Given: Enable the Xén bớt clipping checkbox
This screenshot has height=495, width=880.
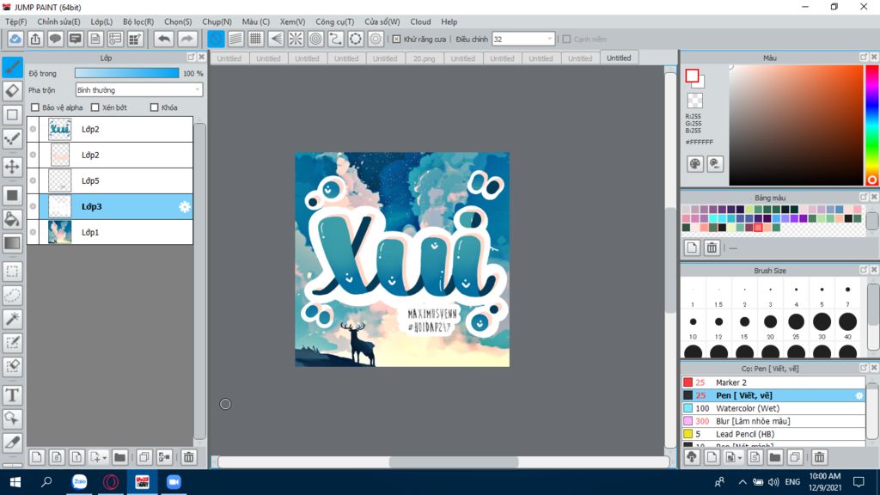Looking at the screenshot, I should [95, 107].
